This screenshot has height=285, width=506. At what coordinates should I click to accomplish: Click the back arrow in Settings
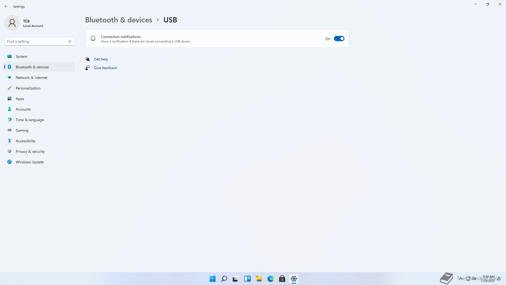(x=6, y=6)
